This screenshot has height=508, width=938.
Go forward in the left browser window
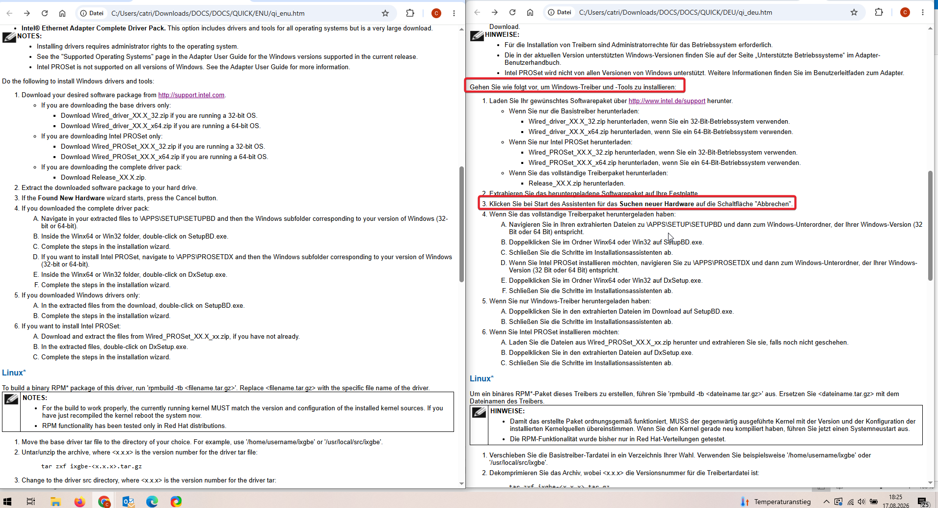tap(27, 13)
